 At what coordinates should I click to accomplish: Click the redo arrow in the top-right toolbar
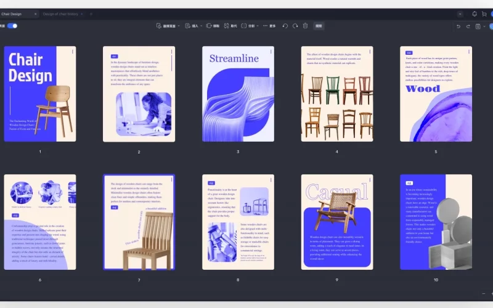click(468, 26)
